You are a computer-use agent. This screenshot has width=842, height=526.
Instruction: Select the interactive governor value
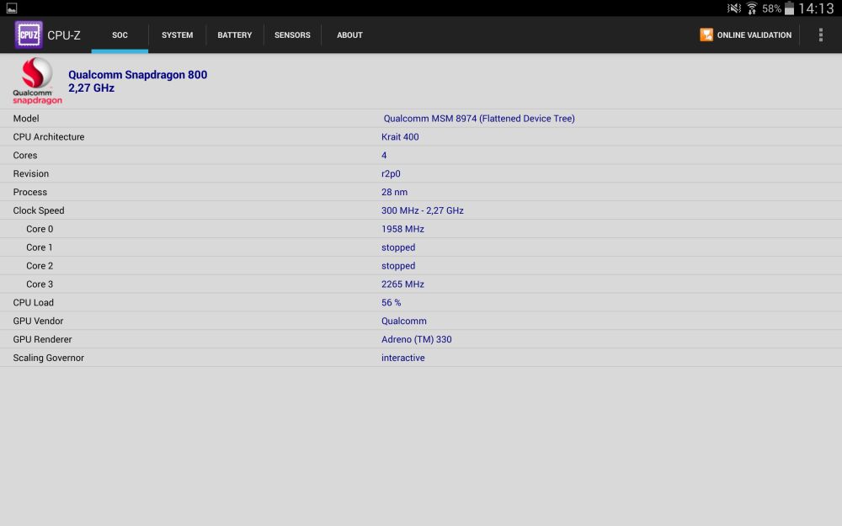click(x=402, y=358)
